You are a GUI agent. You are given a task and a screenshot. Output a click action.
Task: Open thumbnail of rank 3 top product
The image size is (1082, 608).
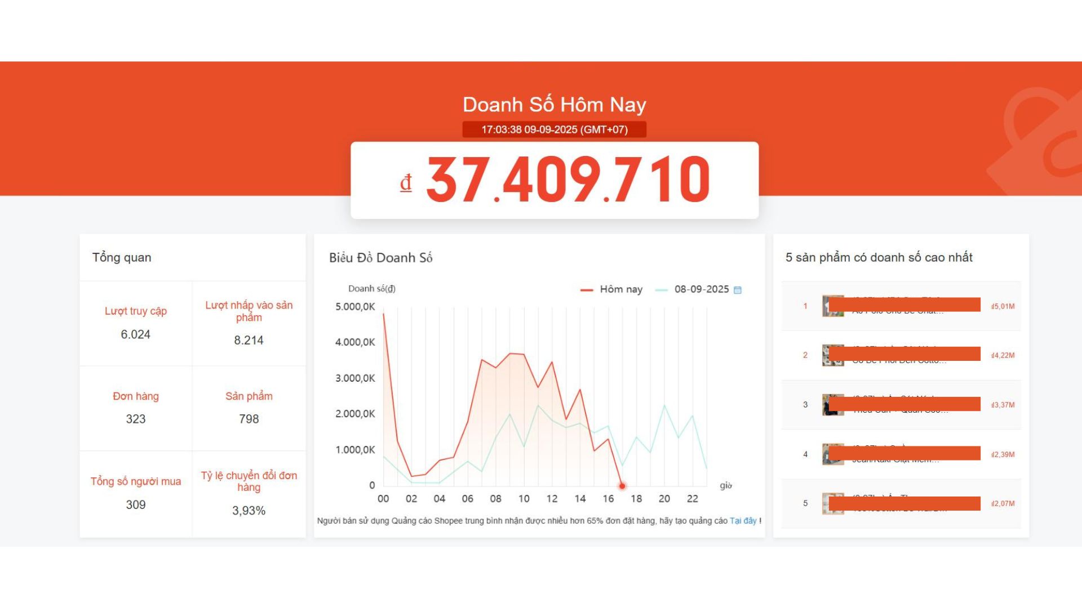pos(826,405)
